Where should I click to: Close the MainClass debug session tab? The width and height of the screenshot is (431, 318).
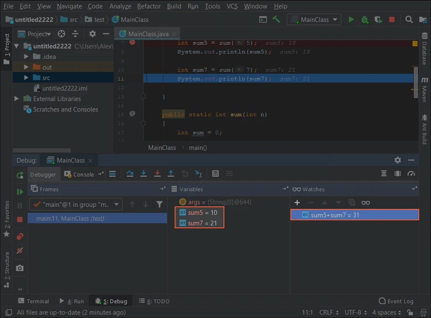[x=90, y=160]
